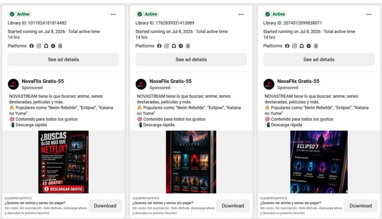Click the green Active checkmark in ad 1011024181814482
The width and height of the screenshot is (382, 219).
12,14
